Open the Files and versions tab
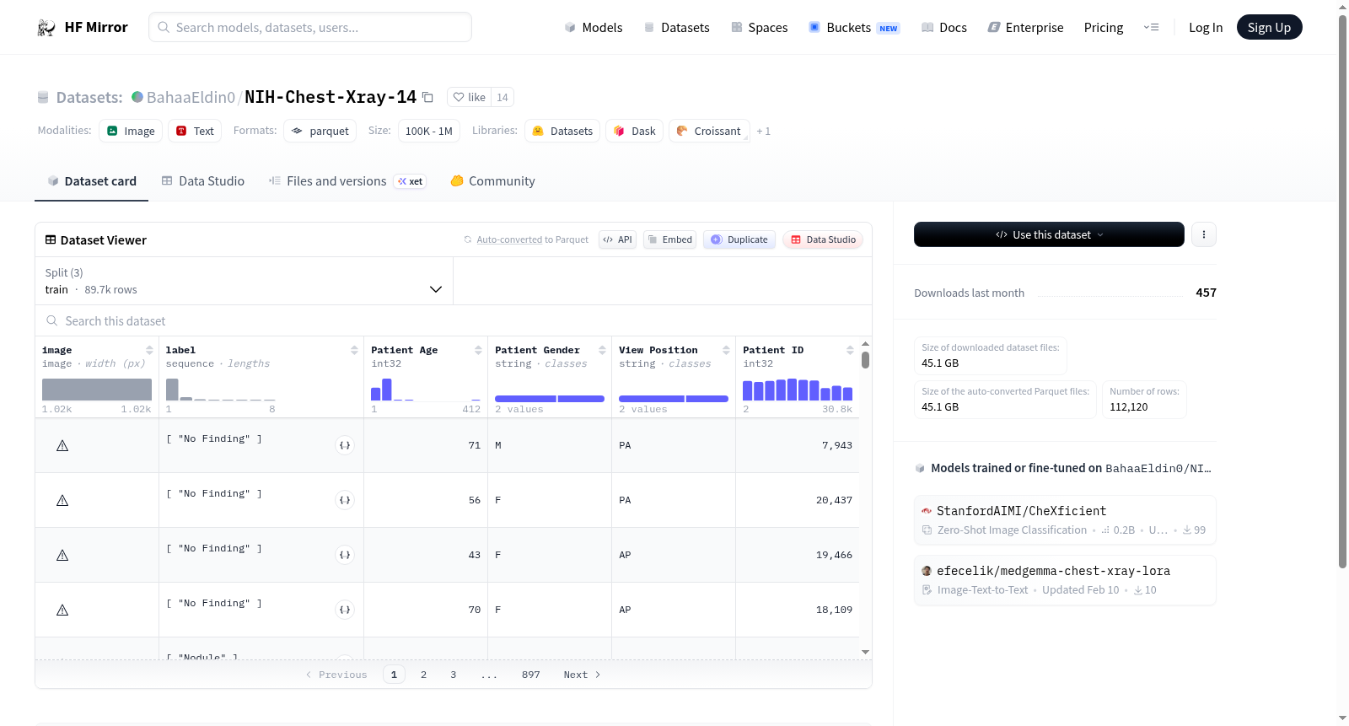Image resolution: width=1349 pixels, height=726 pixels. tap(347, 181)
